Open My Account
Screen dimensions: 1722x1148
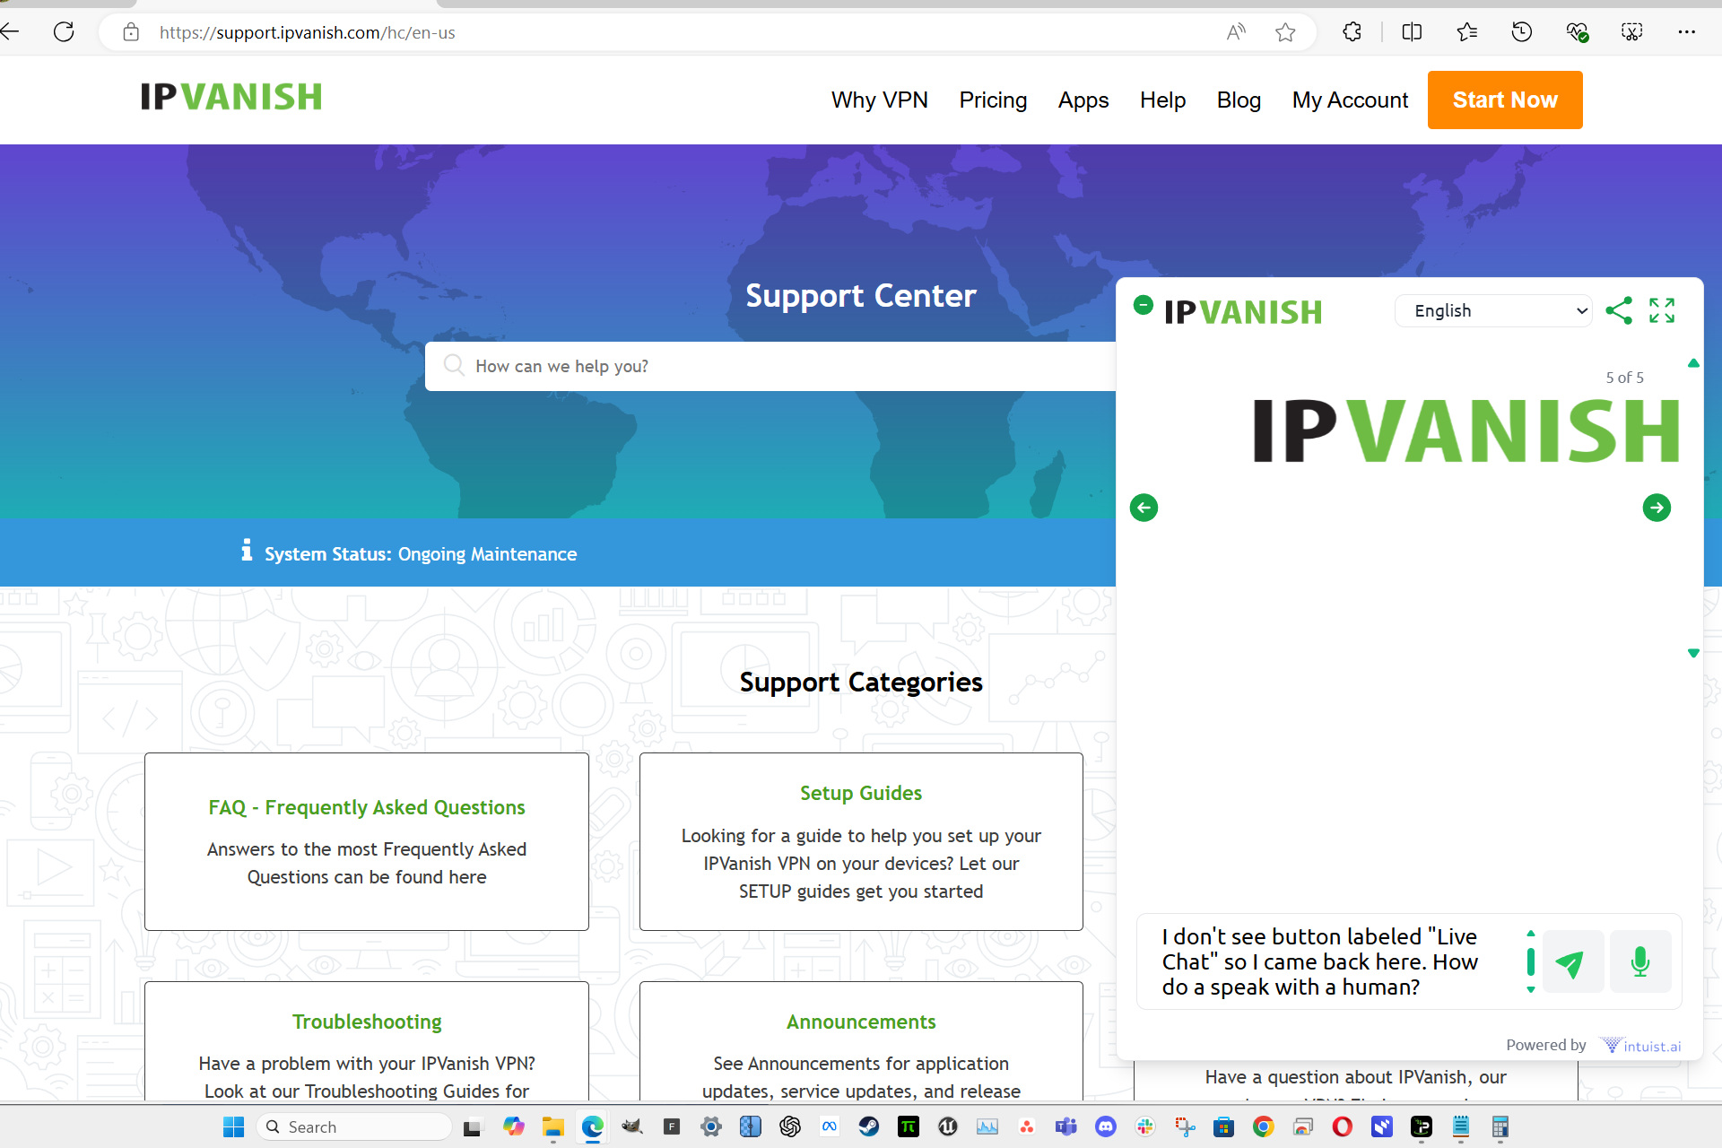pyautogui.click(x=1350, y=100)
